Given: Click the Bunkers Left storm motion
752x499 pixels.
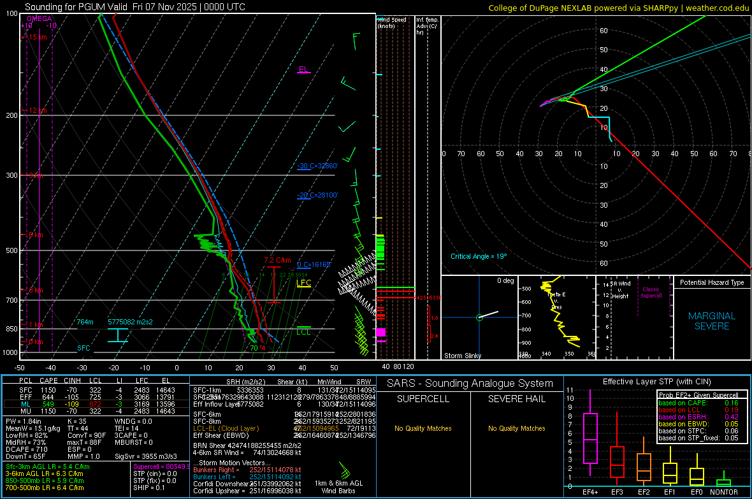Looking at the screenshot, I should (247, 477).
